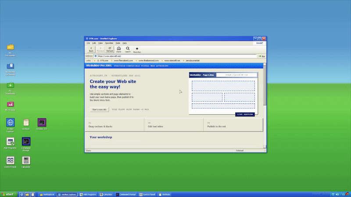Open the Home page icon
This screenshot has height=197, width=351.
(x=118, y=49)
